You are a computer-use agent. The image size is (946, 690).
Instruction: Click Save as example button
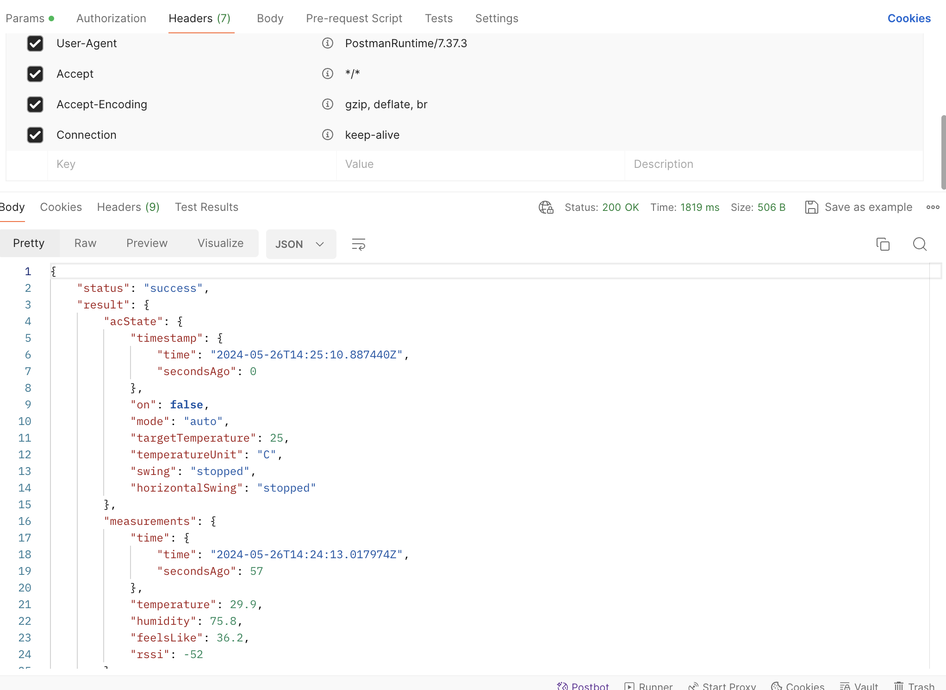[x=859, y=207]
